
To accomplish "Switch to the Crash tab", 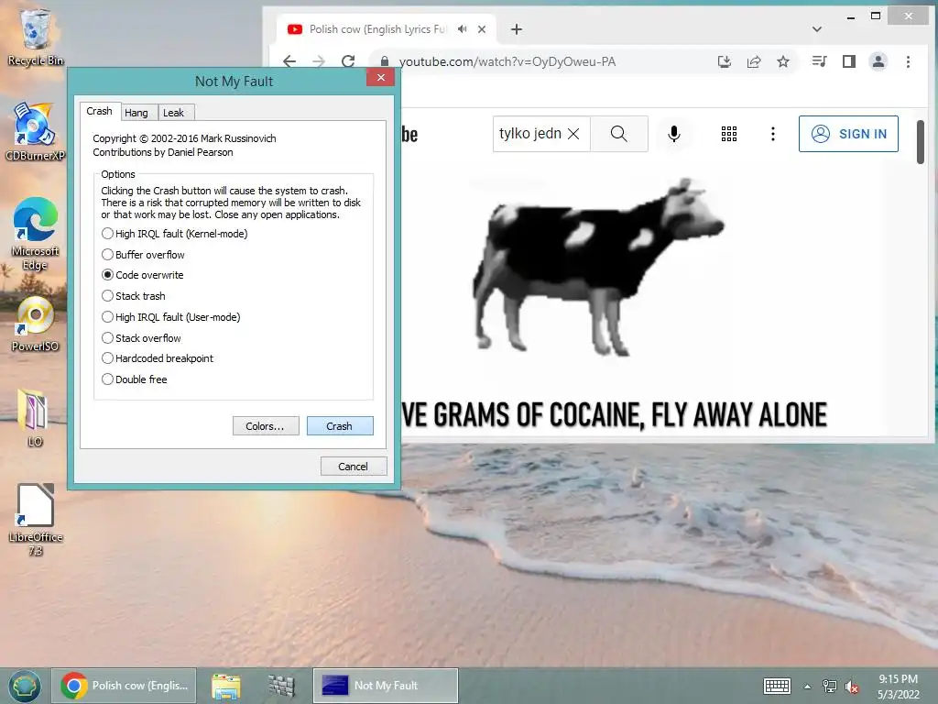I will coord(99,111).
